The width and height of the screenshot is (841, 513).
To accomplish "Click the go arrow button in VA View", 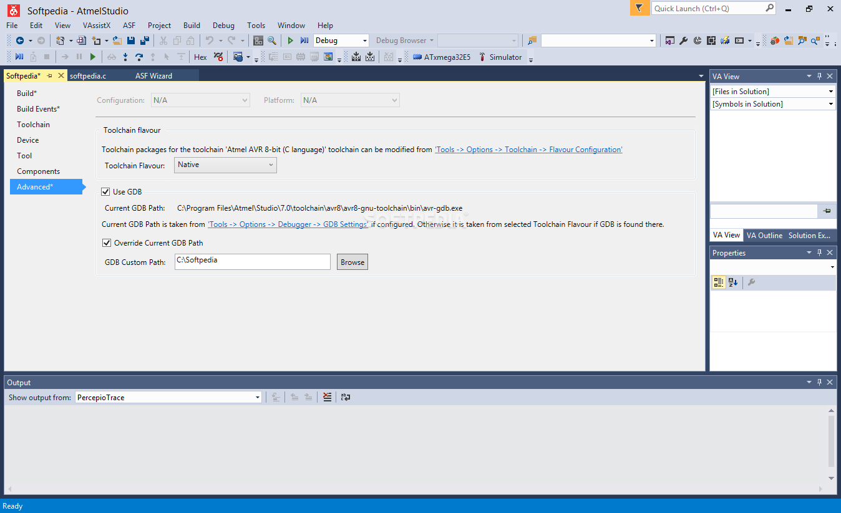I will tap(827, 211).
